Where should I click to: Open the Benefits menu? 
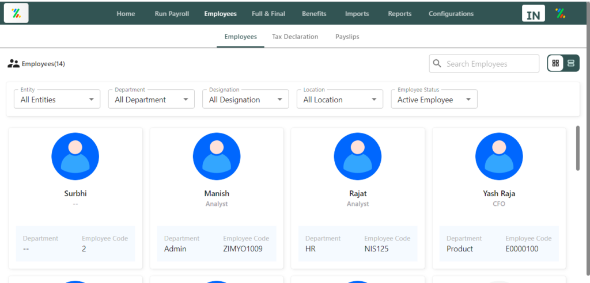(x=314, y=14)
